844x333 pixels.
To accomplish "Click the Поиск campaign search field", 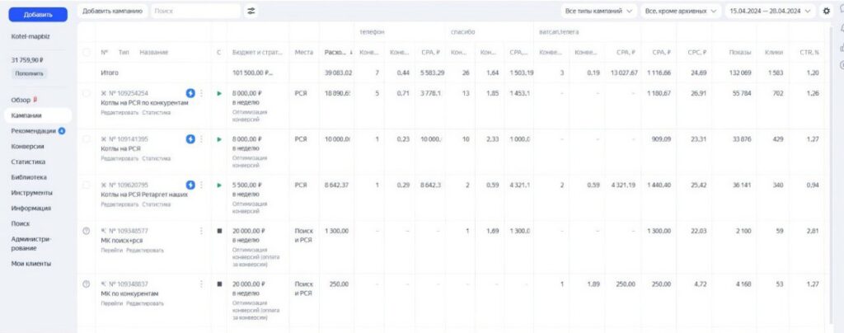I will click(x=195, y=11).
